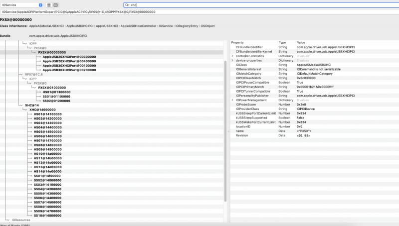Sort by the Type column header
Image resolution: width=399 pixels, height=226 pixels.
[282, 43]
